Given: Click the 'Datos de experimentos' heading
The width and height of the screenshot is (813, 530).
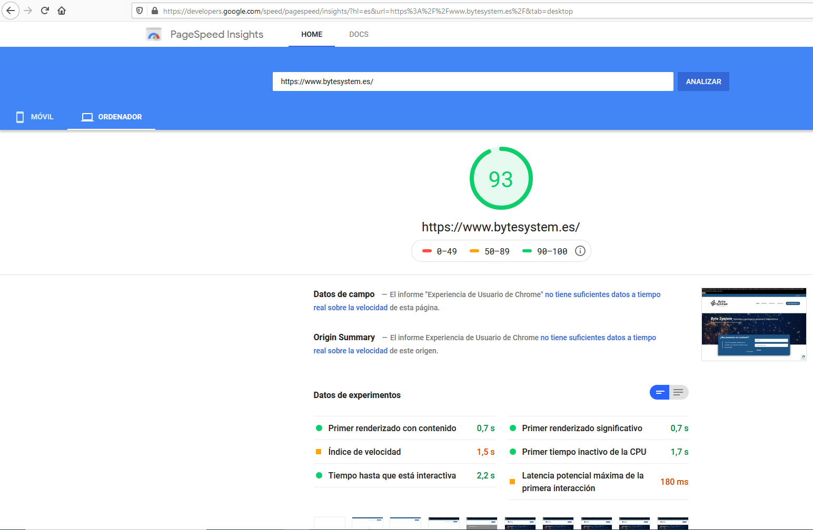Looking at the screenshot, I should tap(357, 395).
